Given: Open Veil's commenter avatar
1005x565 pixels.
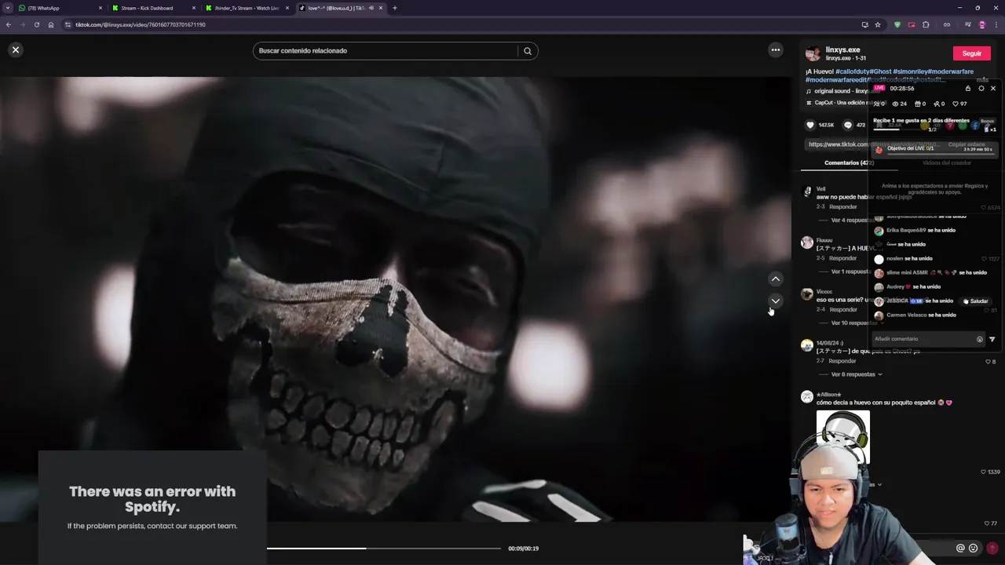Looking at the screenshot, I should coord(807,191).
